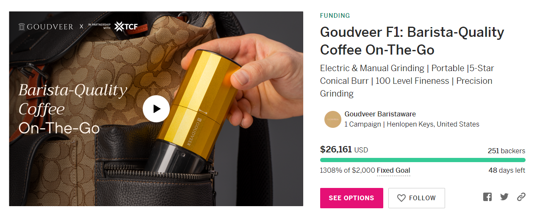548x218 pixels.
Task: Click the FUNDING status label
Action: tap(335, 16)
